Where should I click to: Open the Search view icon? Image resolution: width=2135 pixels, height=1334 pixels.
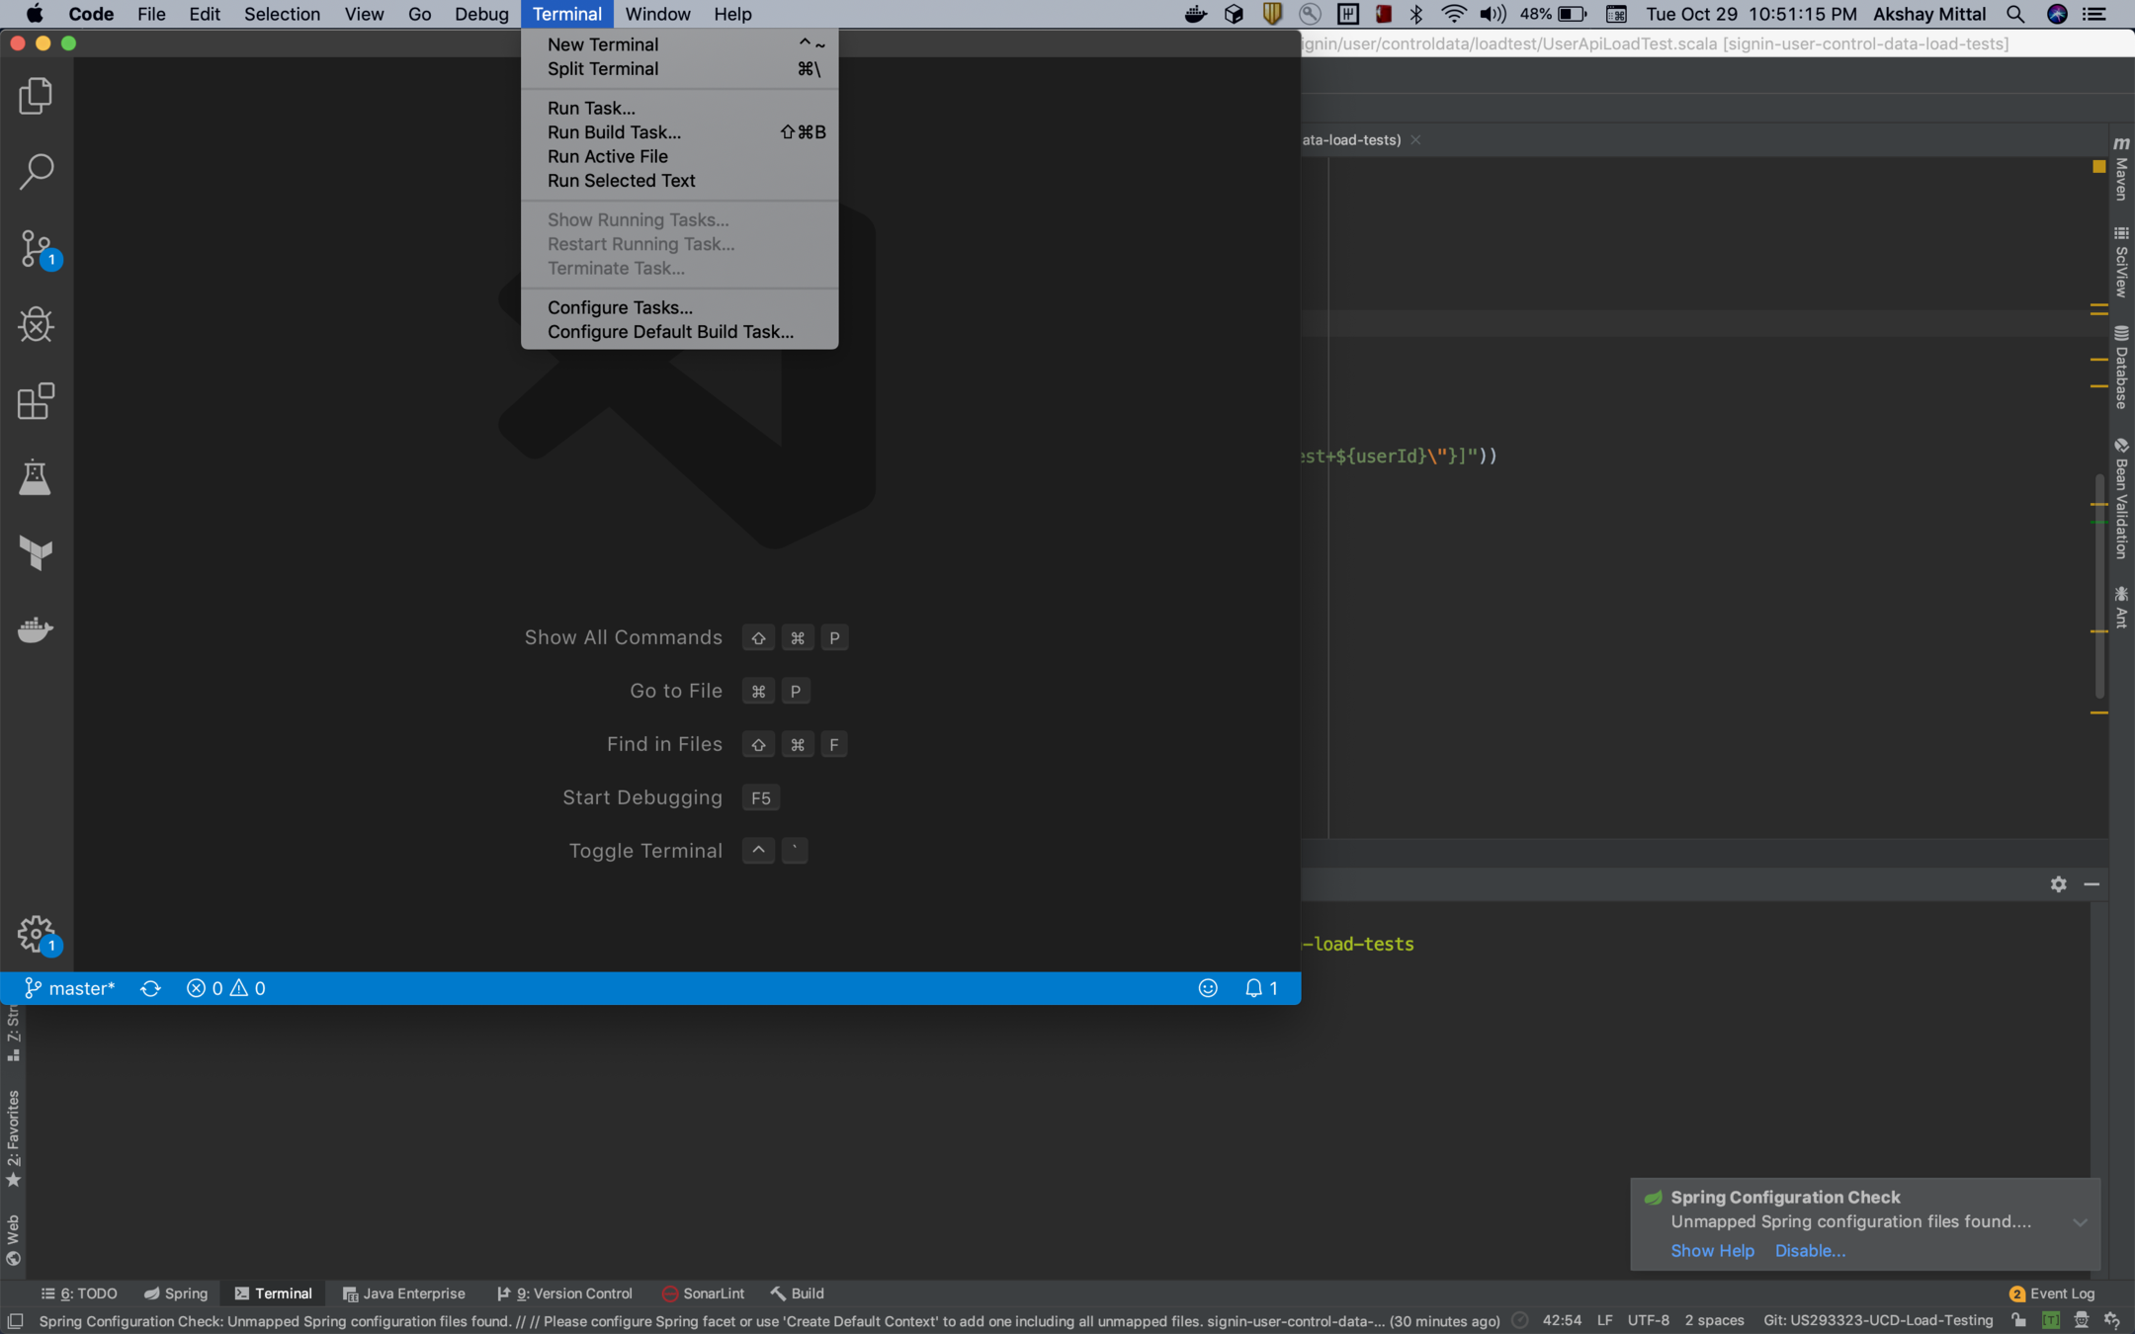point(36,172)
